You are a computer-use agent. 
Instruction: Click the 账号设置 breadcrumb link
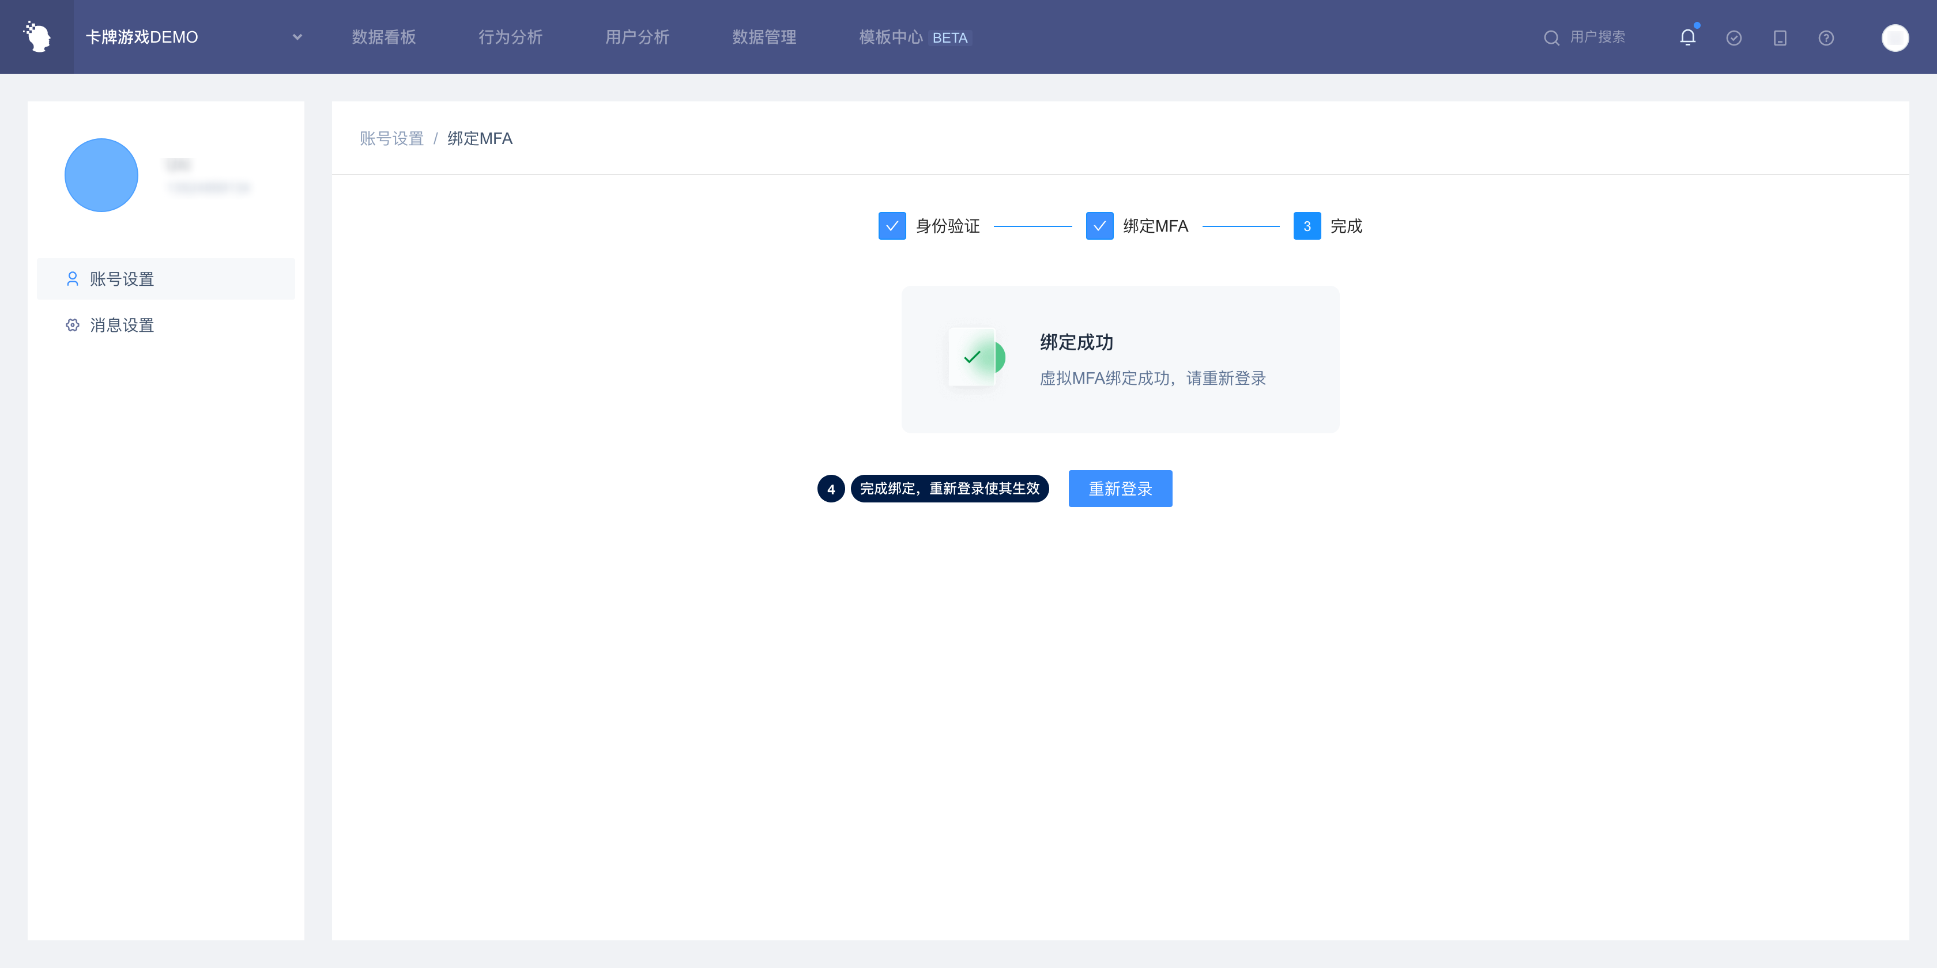[x=391, y=138]
